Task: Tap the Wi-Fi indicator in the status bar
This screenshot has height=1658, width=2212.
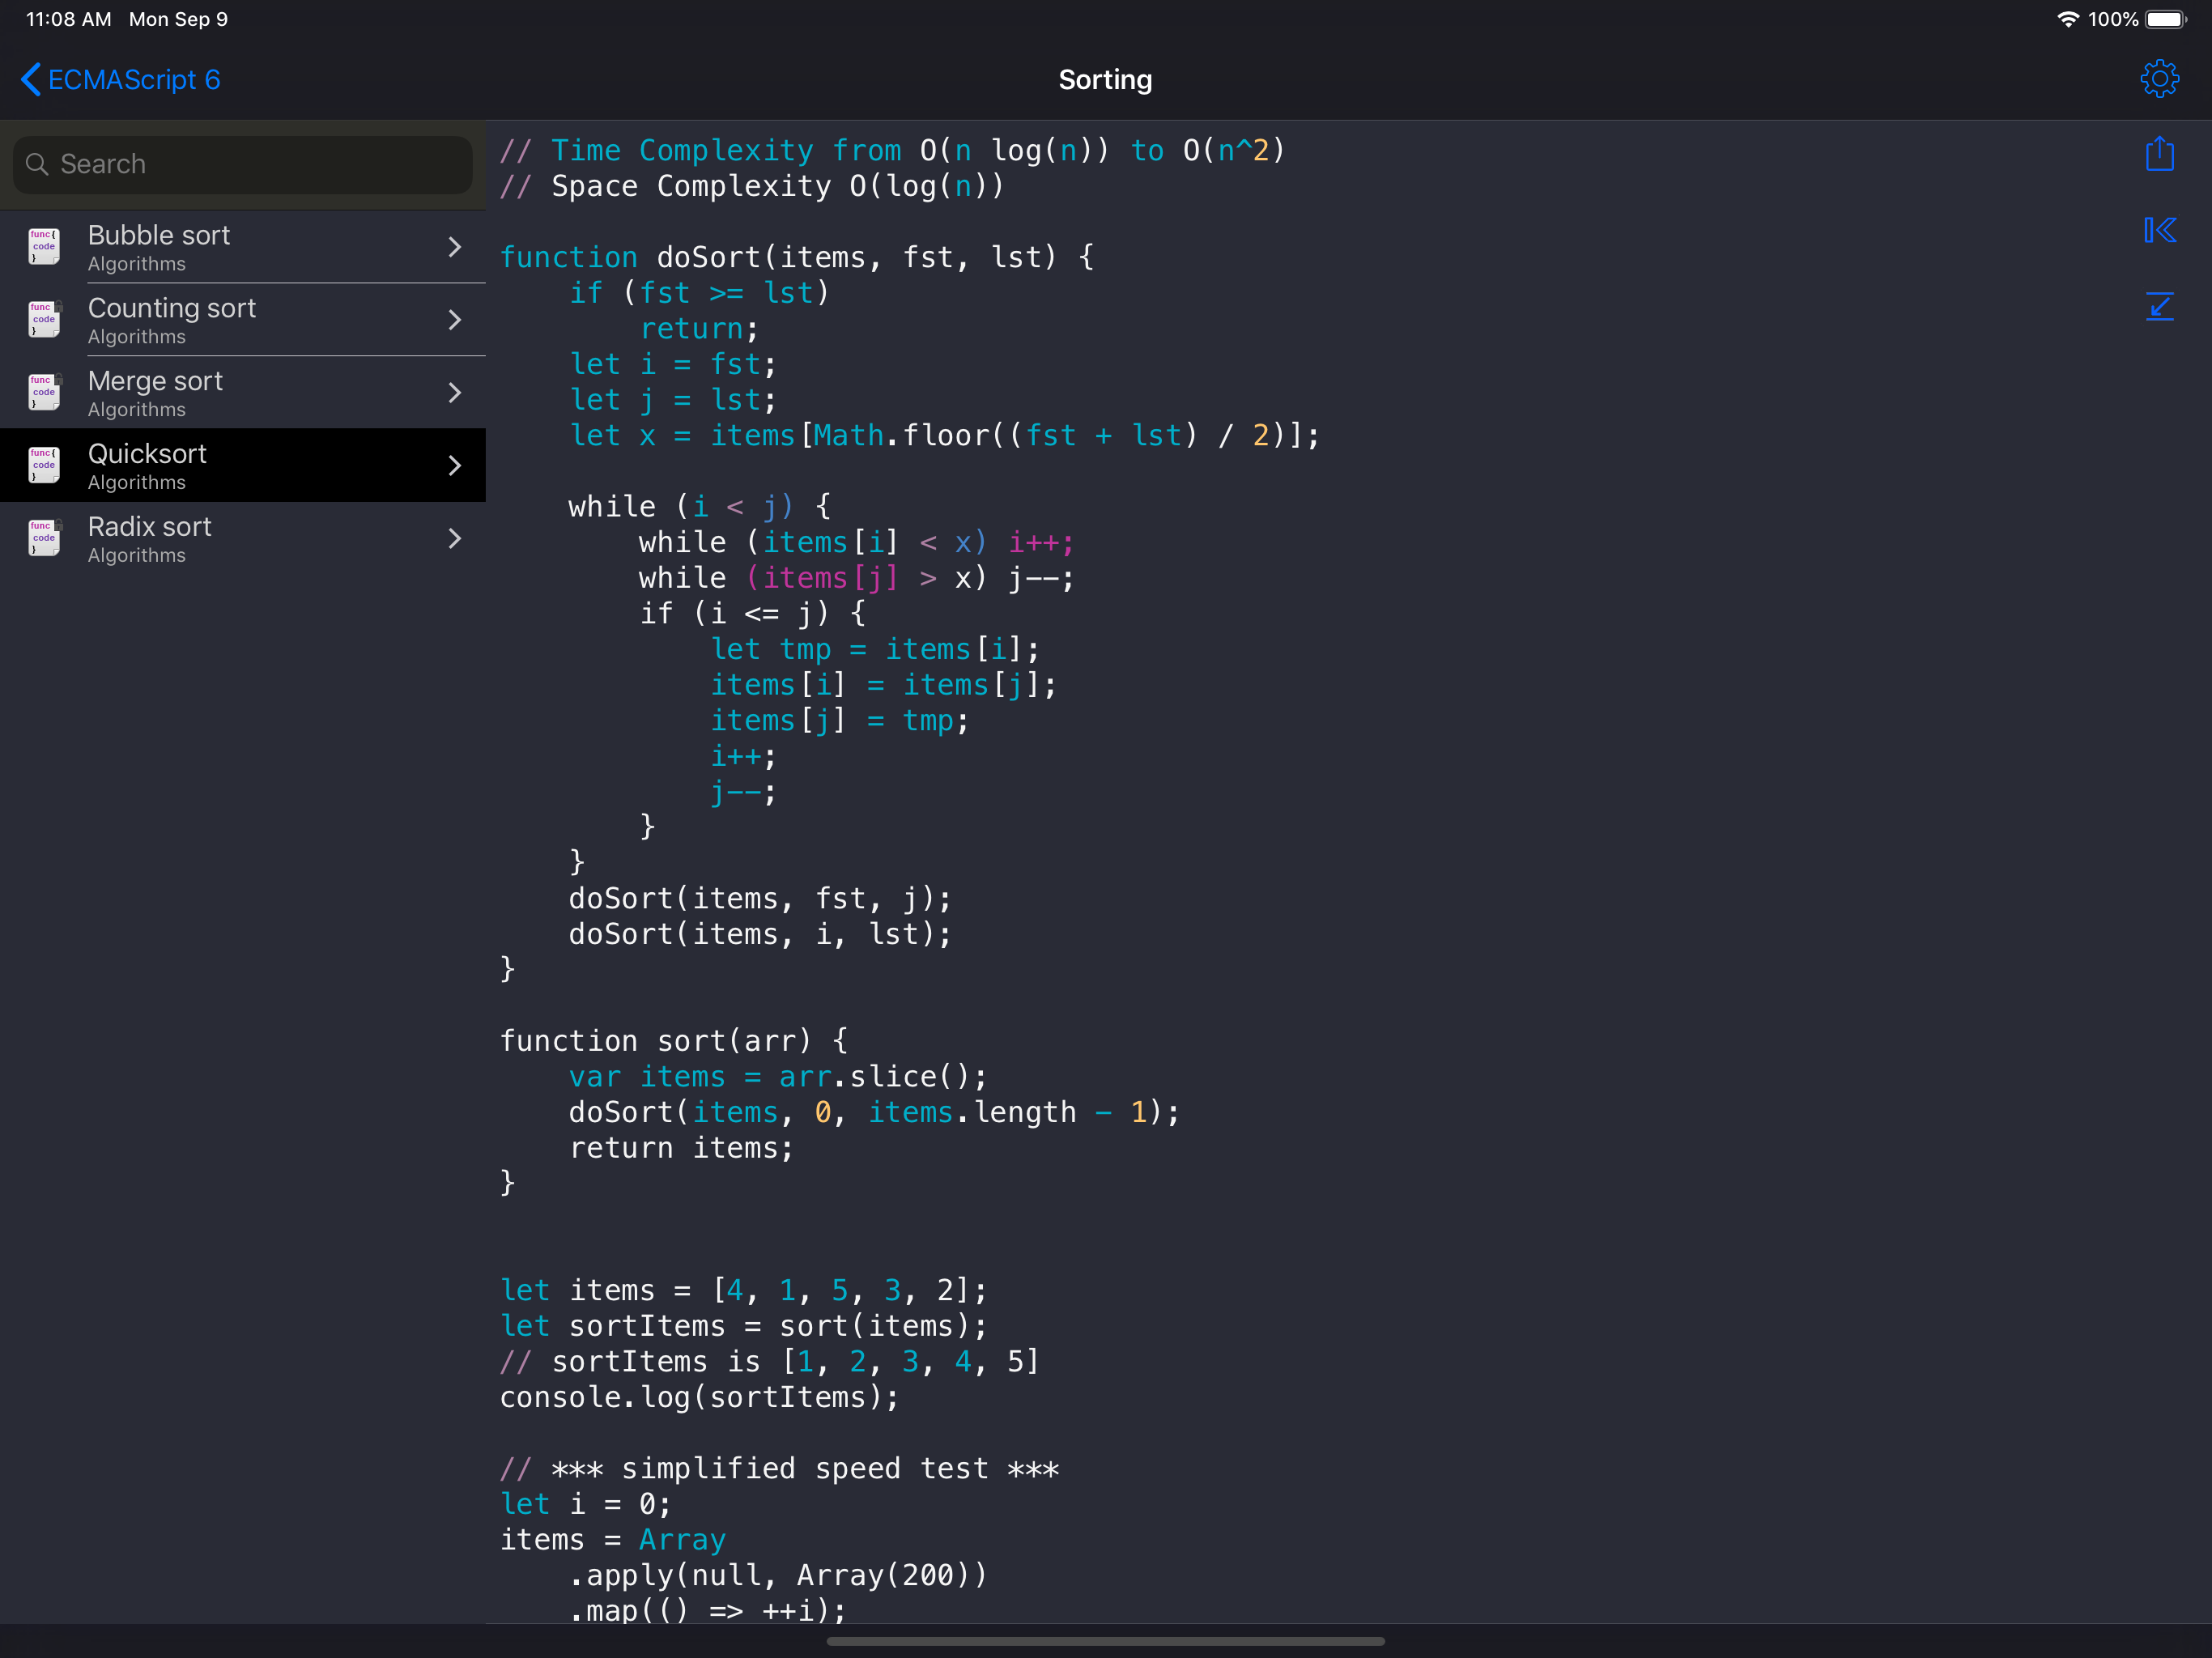Action: (2066, 18)
